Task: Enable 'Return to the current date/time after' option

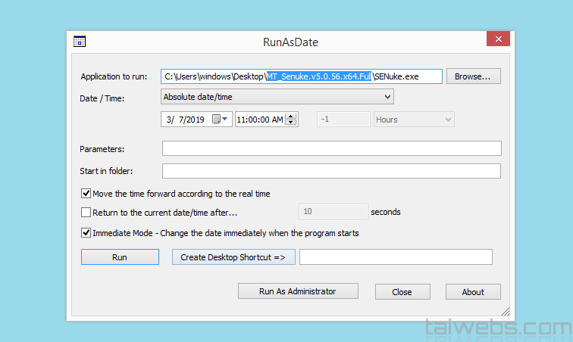Action: tap(86, 213)
